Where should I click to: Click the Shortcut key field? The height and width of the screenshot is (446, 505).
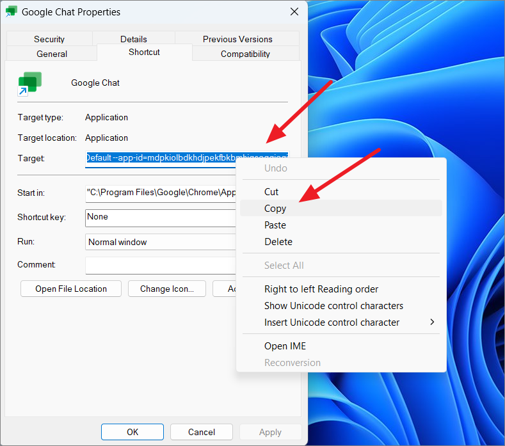pos(161,218)
